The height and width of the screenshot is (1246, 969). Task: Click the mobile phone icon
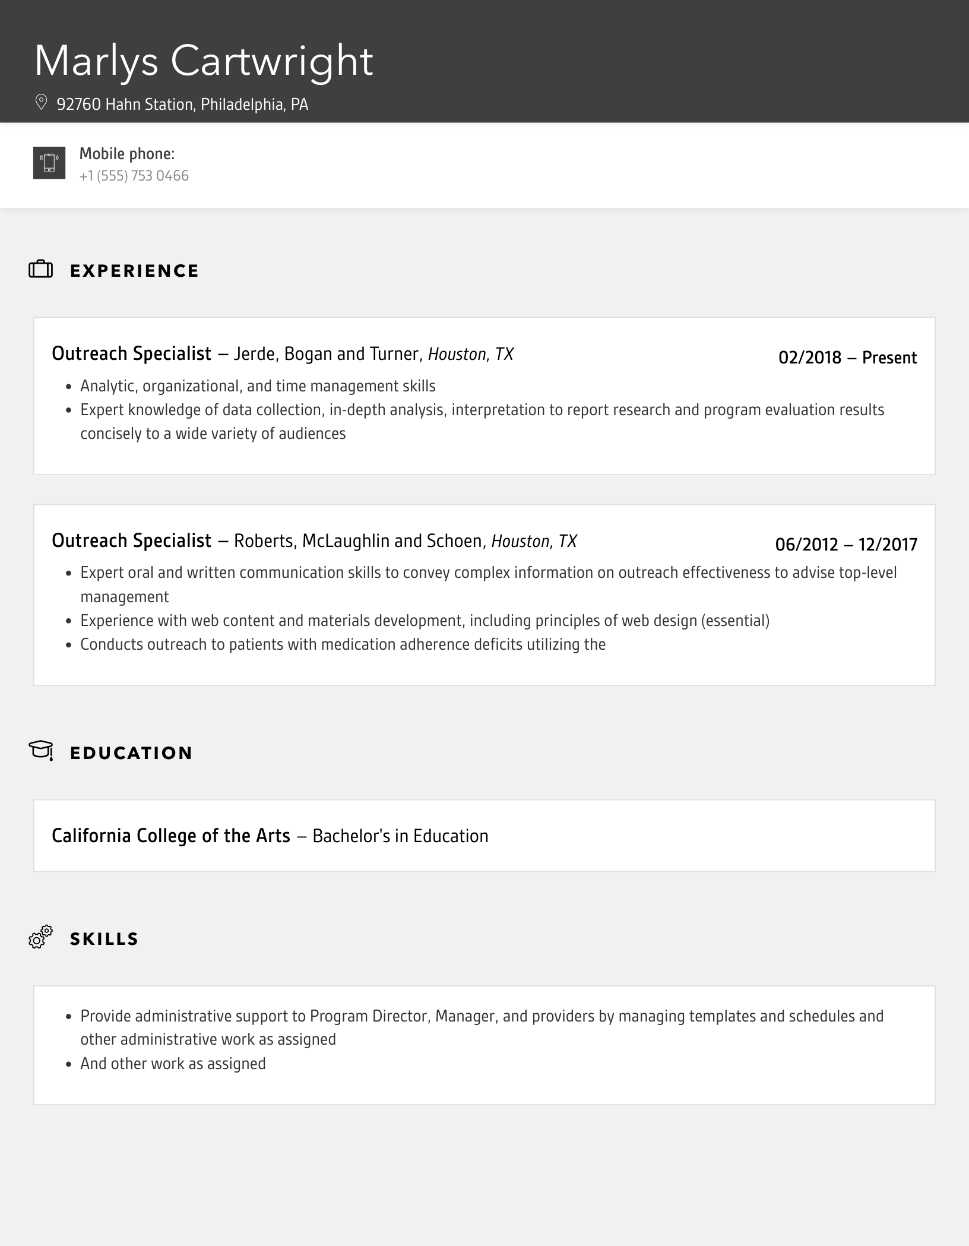49,163
